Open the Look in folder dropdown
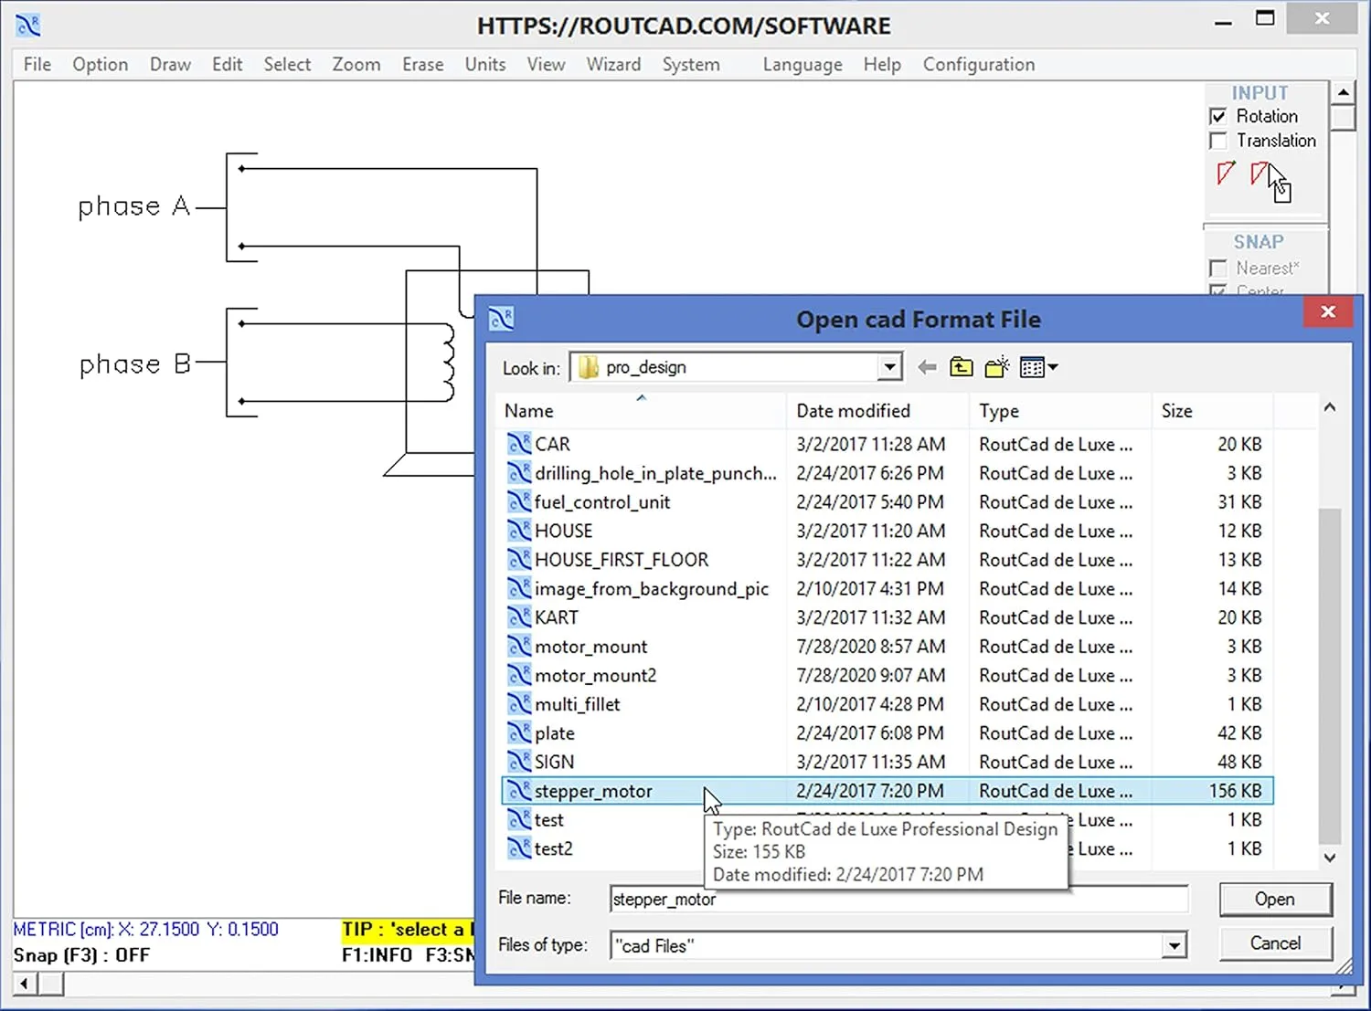The height and width of the screenshot is (1011, 1371). coord(888,366)
